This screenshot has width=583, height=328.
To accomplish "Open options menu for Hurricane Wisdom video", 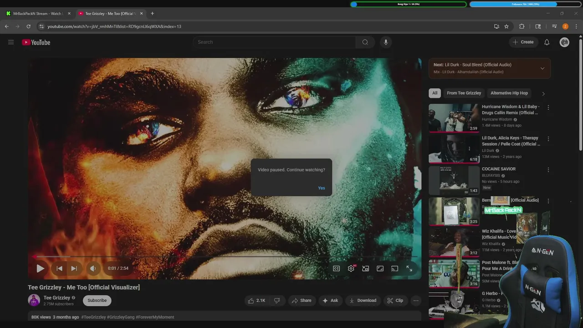I will [548, 108].
